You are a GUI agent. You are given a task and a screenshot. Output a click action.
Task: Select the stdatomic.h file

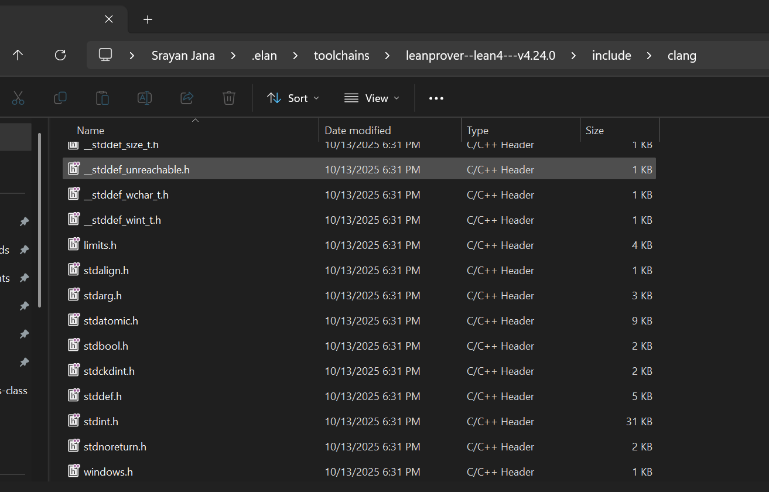click(x=111, y=321)
